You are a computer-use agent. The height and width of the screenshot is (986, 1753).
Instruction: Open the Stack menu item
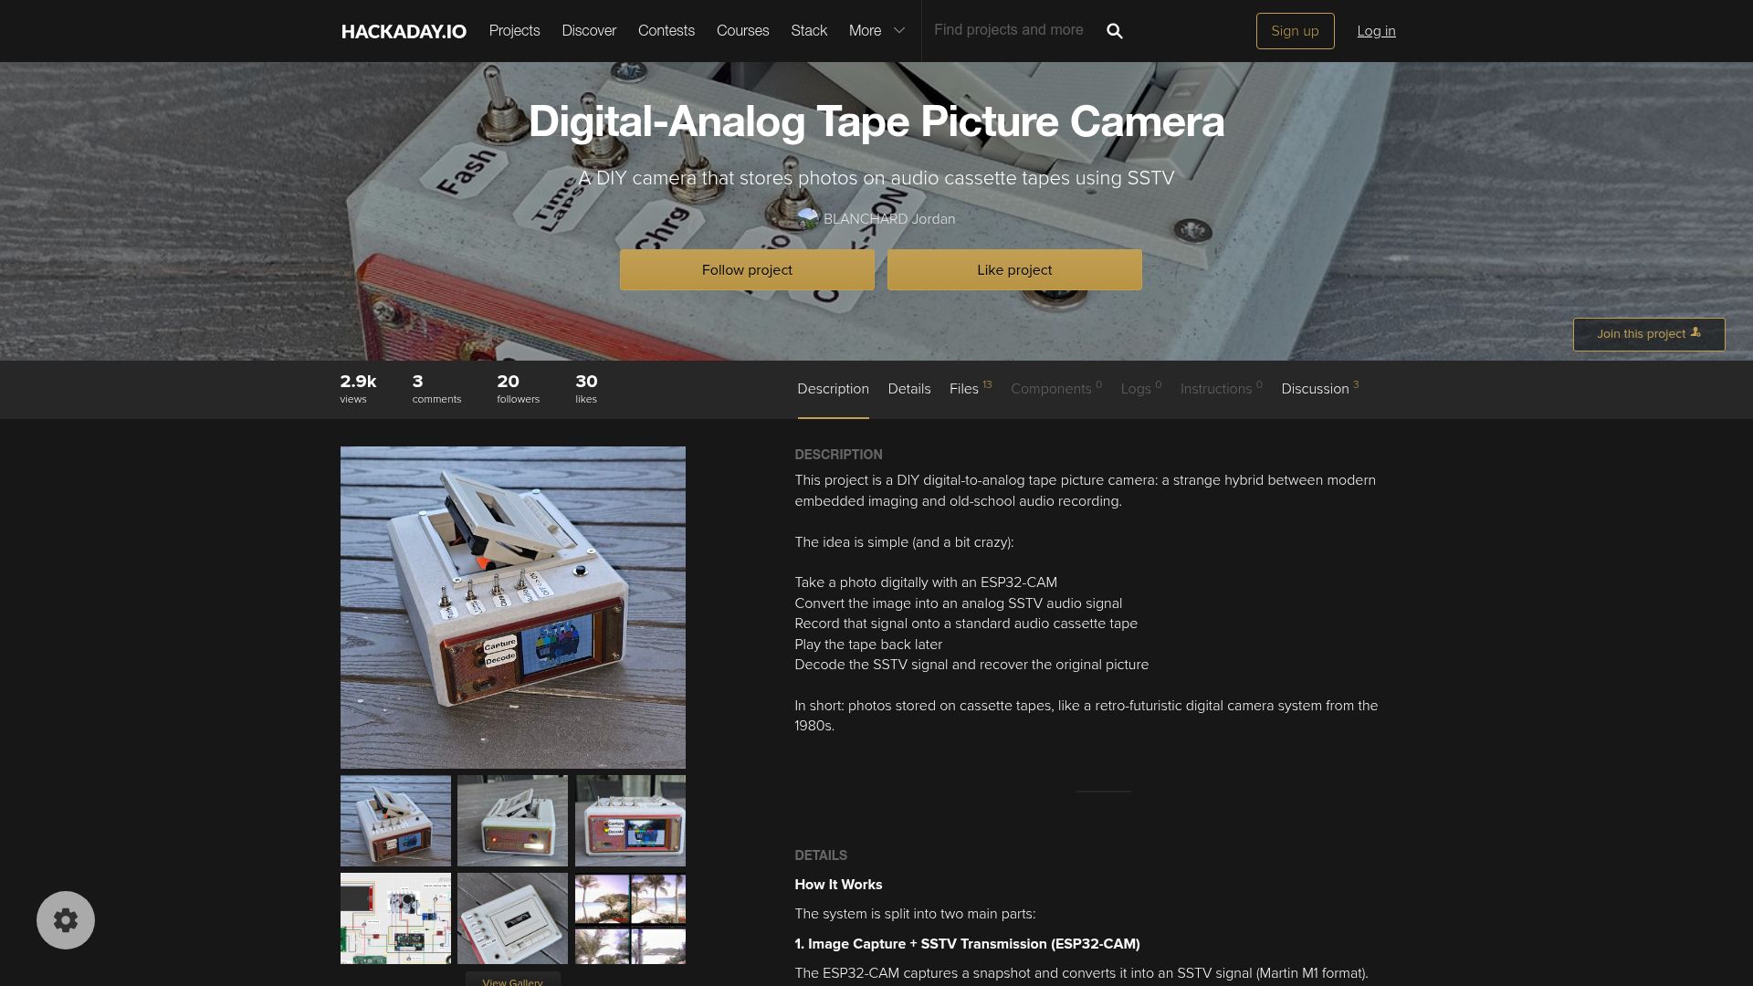coord(809,31)
